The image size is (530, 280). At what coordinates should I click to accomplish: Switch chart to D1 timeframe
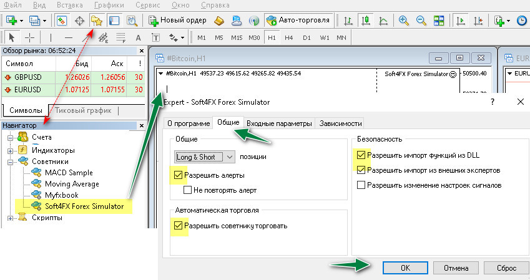pos(307,38)
